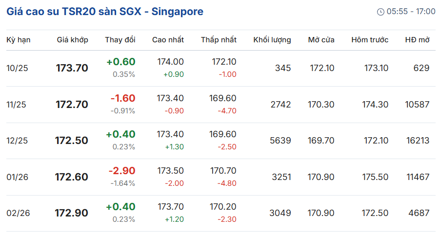This screenshot has width=440, height=234.
Task: Click the Giá khớp column header
Action: 72,40
